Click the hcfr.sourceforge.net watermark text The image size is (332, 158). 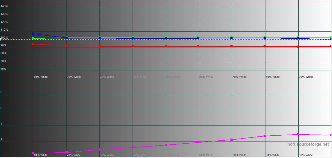click(308, 144)
